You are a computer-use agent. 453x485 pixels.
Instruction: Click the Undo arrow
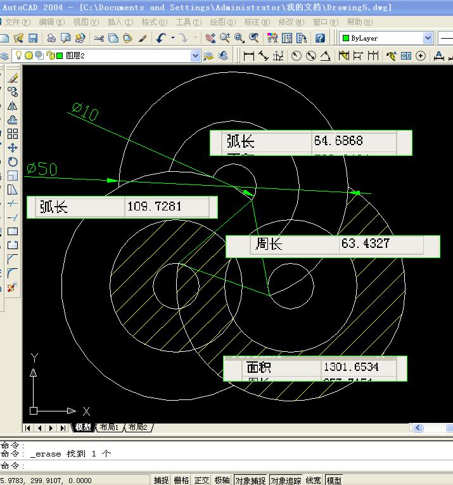pyautogui.click(x=161, y=38)
